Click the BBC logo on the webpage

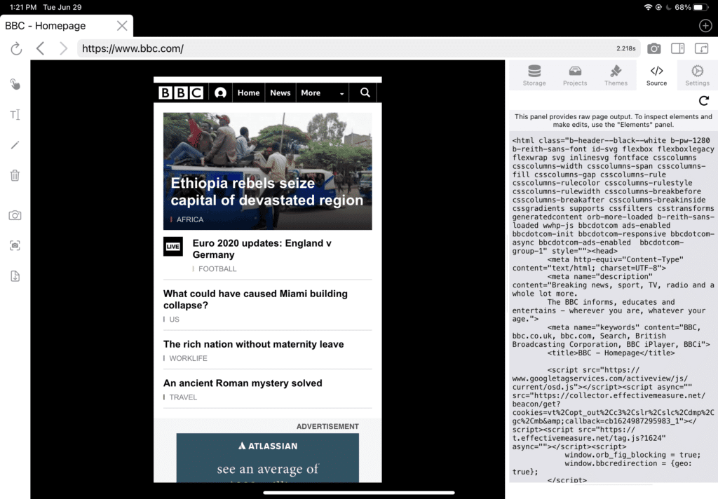click(x=181, y=93)
